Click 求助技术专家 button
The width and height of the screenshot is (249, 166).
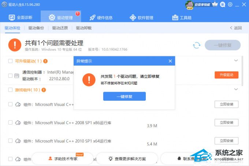click(63, 159)
